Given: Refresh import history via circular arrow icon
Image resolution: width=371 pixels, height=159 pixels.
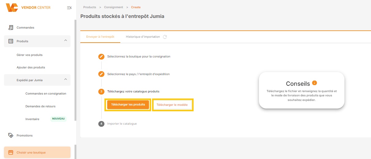Looking at the screenshot, I should [165, 37].
